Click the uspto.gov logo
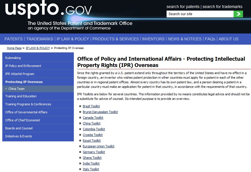The height and width of the screenshot is (172, 251). coord(49,9)
